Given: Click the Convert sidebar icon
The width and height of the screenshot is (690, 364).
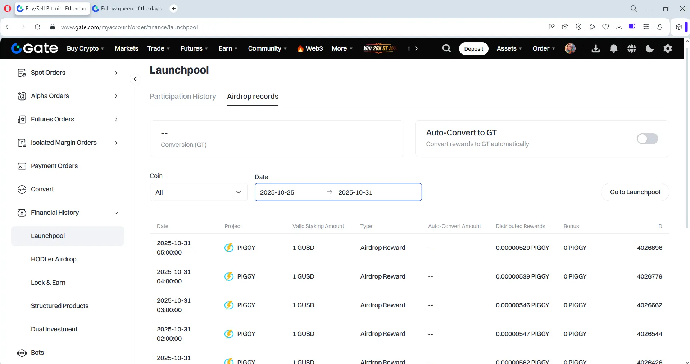Looking at the screenshot, I should [x=22, y=190].
